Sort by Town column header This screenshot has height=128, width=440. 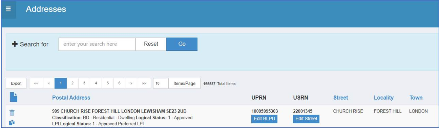[416, 98]
